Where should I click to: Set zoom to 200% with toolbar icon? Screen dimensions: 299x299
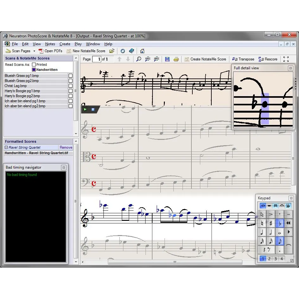pyautogui.click(x=157, y=59)
